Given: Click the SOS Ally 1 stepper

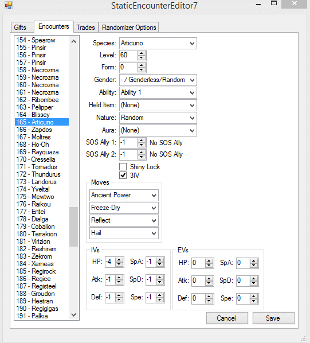Looking at the screenshot, I should tap(142, 143).
